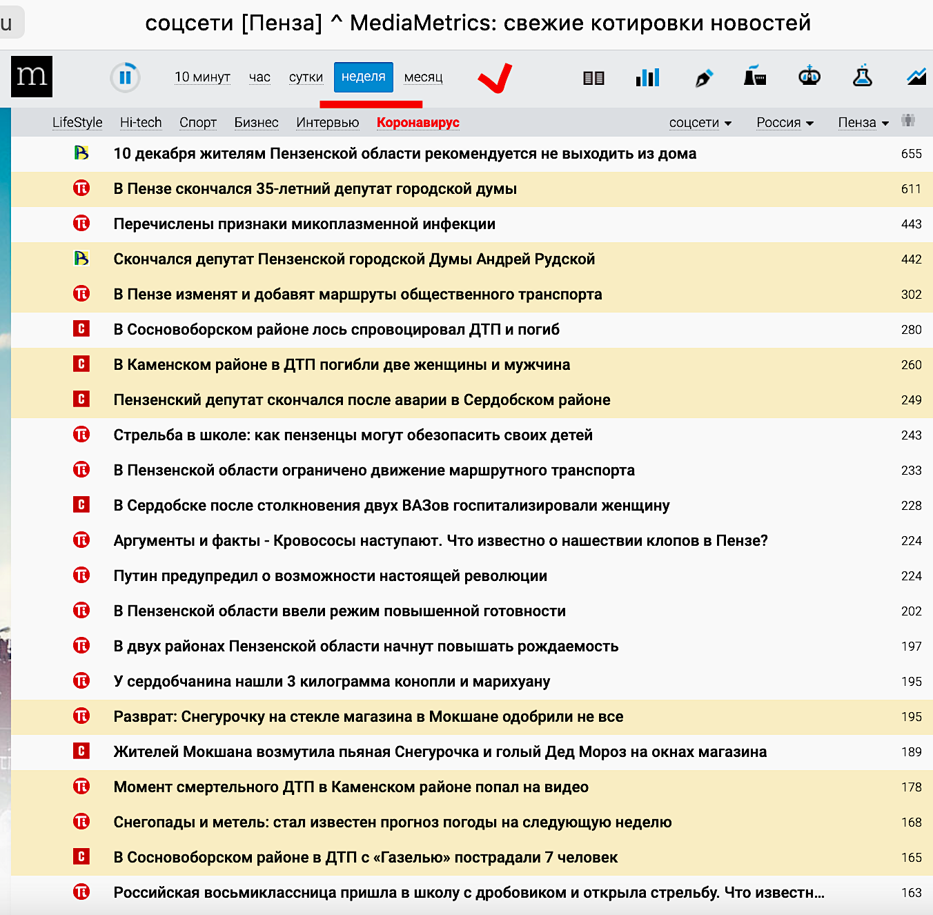Click source icon beside 'Пензенский депутат скончался после аварии'
Viewport: 933px width, 915px height.
tap(81, 399)
